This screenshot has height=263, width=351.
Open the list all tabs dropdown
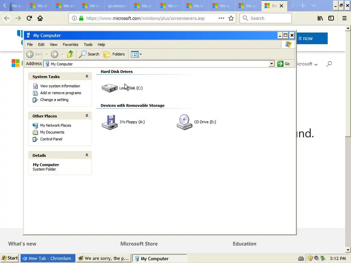[314, 6]
